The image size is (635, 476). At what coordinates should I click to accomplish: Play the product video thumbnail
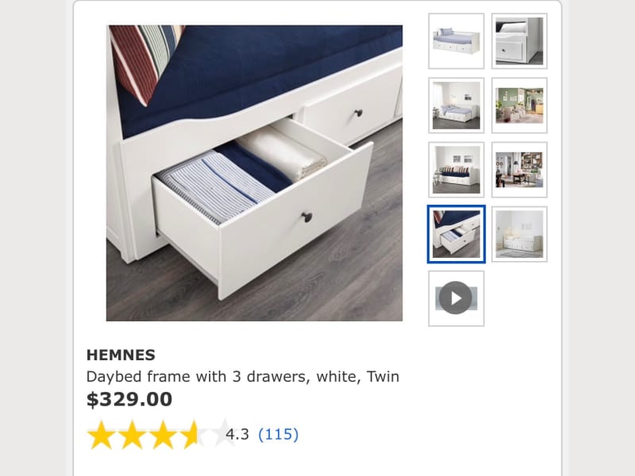point(456,298)
